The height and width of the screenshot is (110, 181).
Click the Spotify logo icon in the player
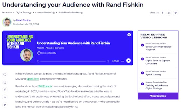129,35
